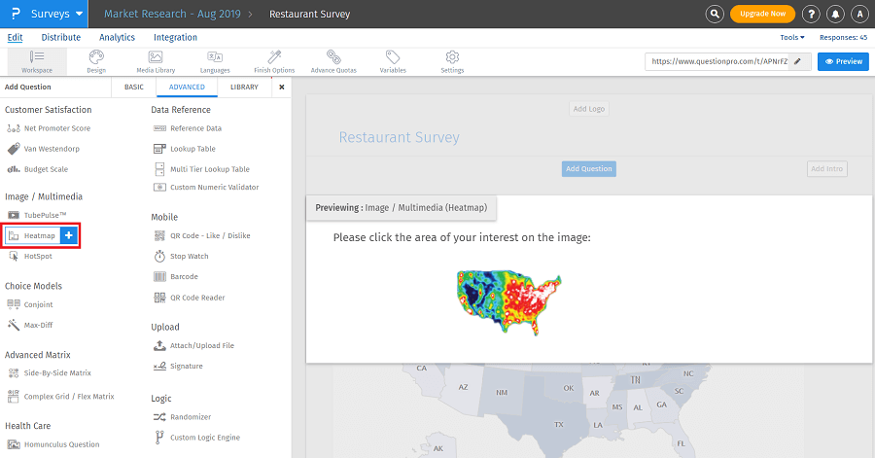Screen dimensions: 875x458
Task: Switch to the BASIC question tab
Action: point(133,87)
